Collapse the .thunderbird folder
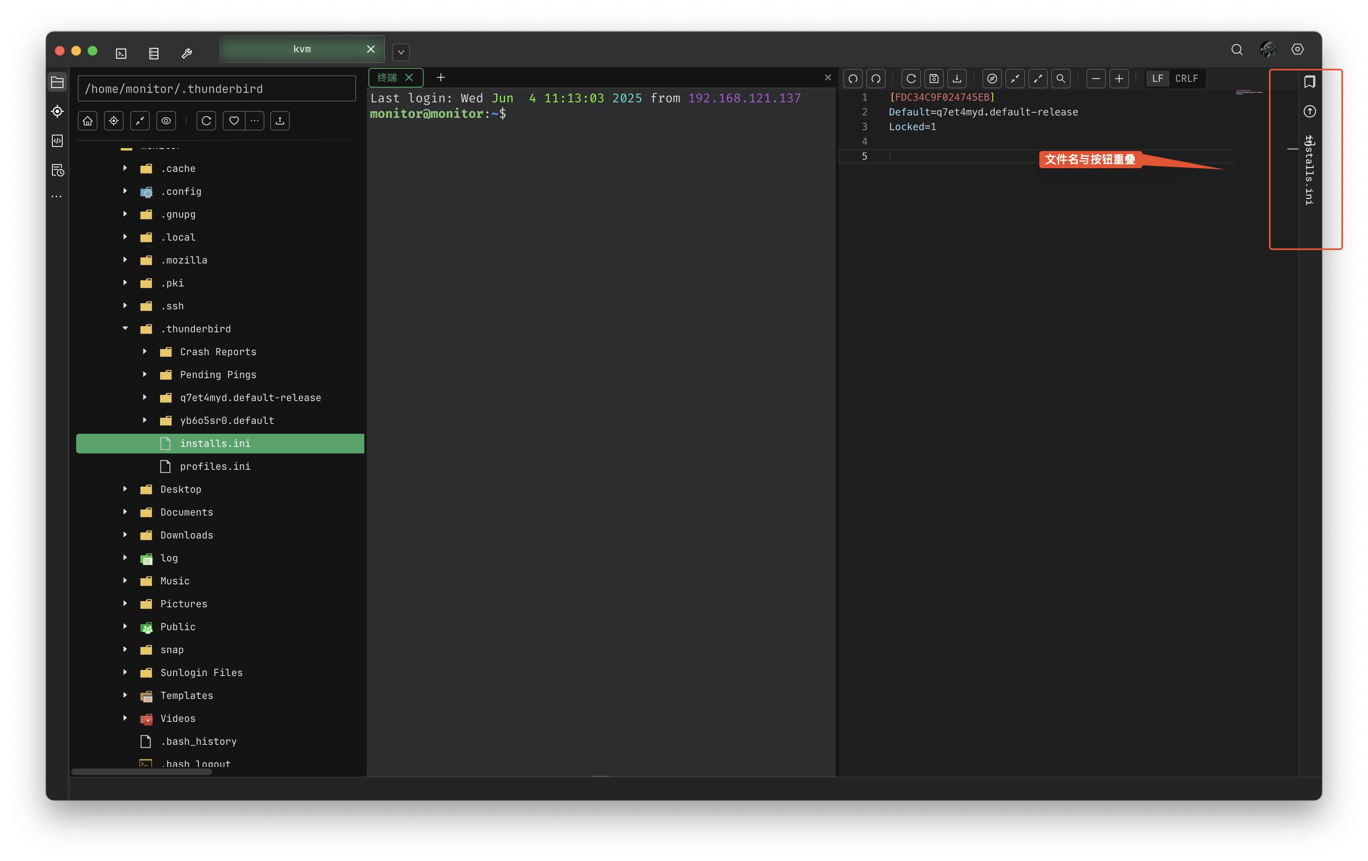Screen dimensions: 1368x861 tap(125, 328)
